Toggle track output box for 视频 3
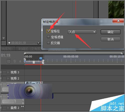 click(x=4, y=72)
